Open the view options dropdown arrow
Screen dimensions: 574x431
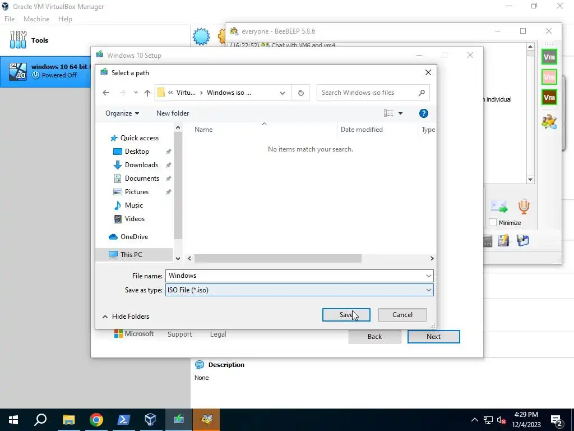400,113
